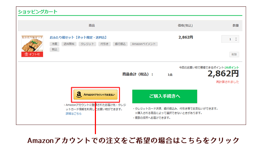Open the 詳細はこちら link
This screenshot has height=149, width=262.
(x=73, y=114)
